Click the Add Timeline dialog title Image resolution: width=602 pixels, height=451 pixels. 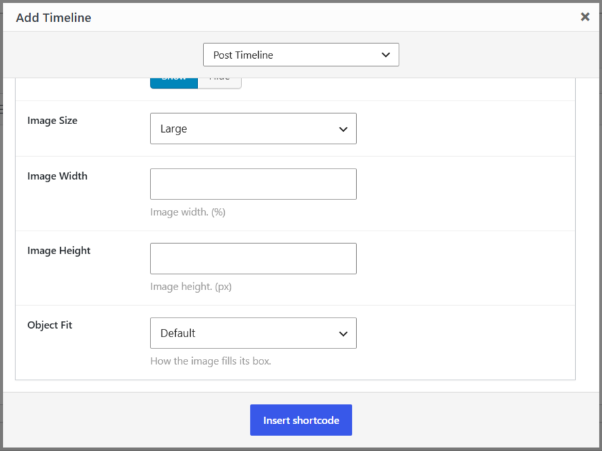click(x=54, y=18)
